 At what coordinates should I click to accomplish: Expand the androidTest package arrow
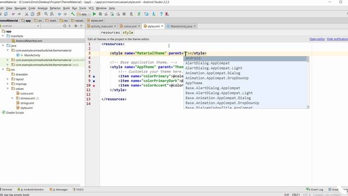[x=8, y=60]
